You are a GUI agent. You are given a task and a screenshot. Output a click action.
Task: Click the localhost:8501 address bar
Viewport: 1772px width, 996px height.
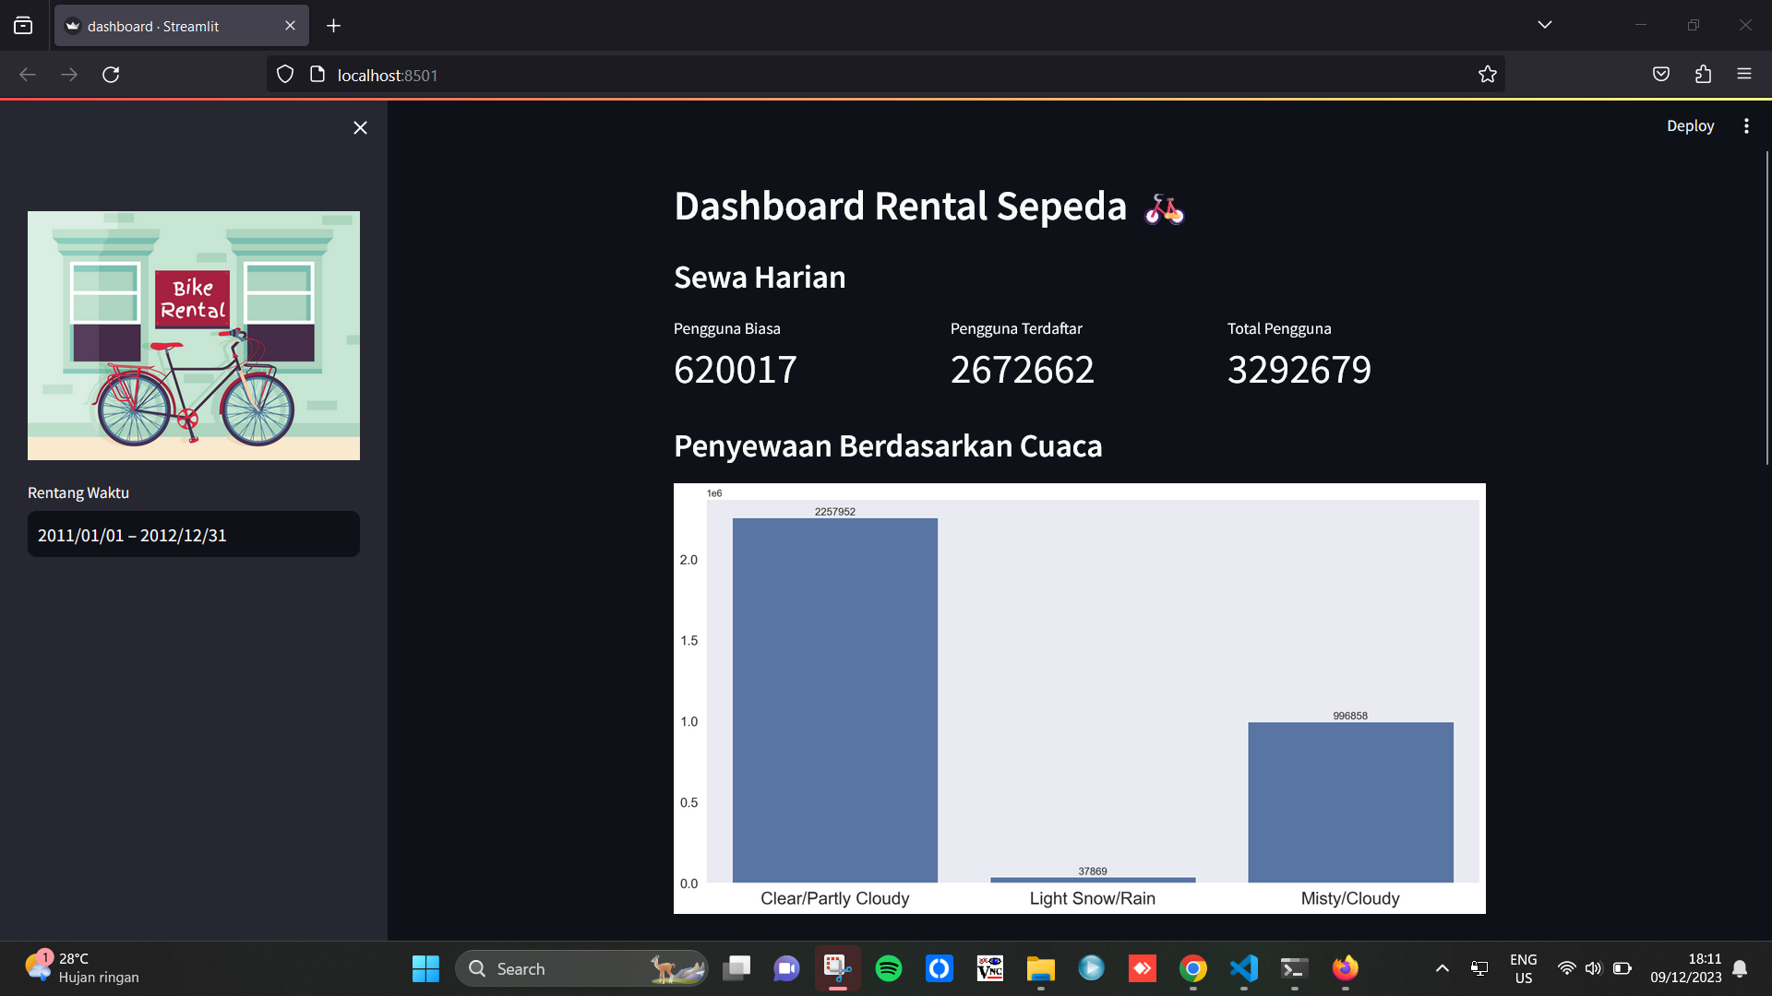[831, 75]
